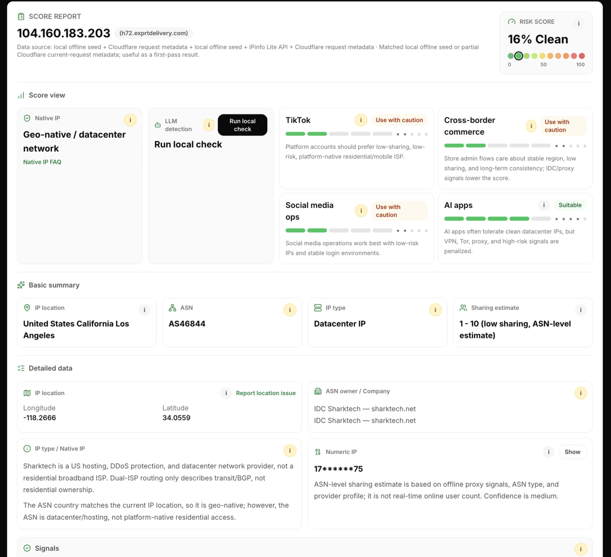Open info icon beside Report location issue
The image size is (611, 557).
pyautogui.click(x=226, y=393)
